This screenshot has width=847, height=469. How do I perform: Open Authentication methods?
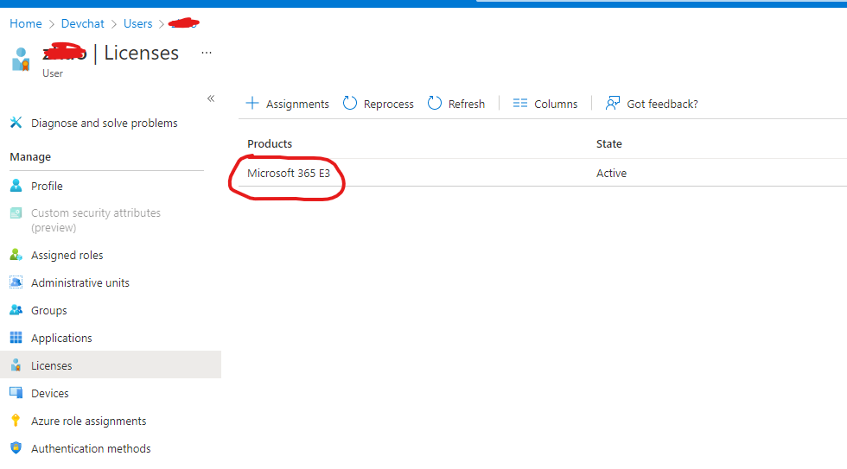tap(91, 448)
